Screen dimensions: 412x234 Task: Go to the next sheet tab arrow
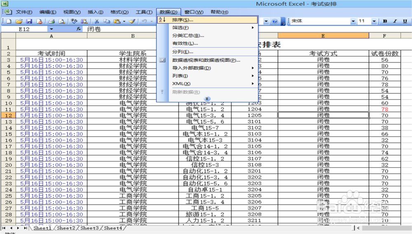pyautogui.click(x=18, y=228)
